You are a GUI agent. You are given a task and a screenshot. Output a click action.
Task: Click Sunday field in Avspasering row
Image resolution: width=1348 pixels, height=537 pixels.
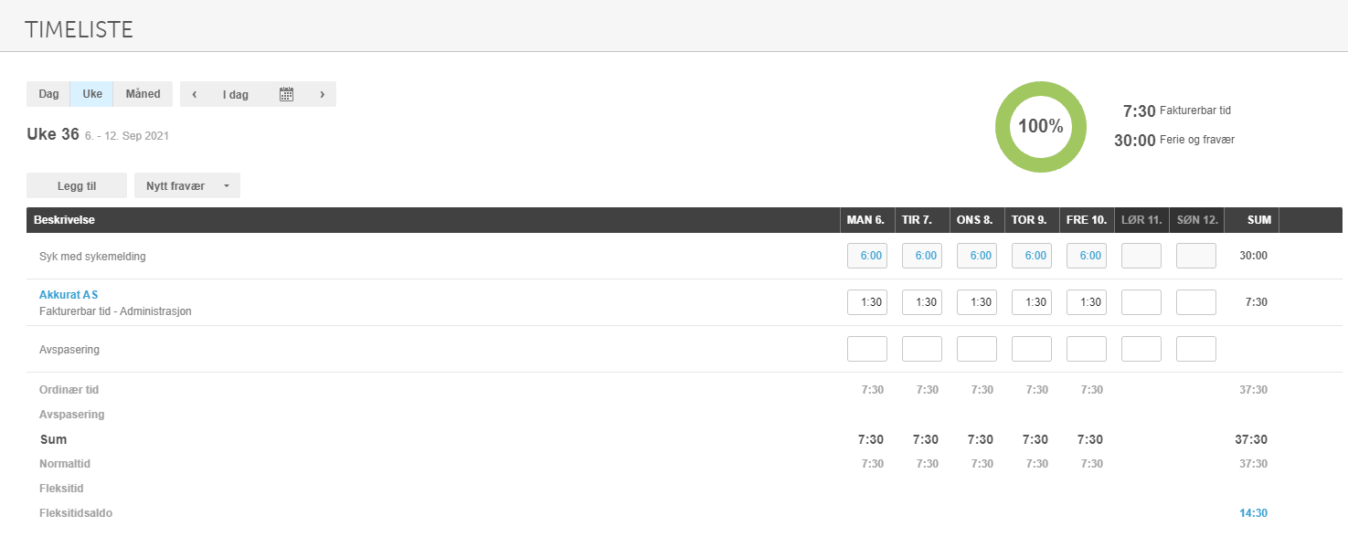[1196, 349]
